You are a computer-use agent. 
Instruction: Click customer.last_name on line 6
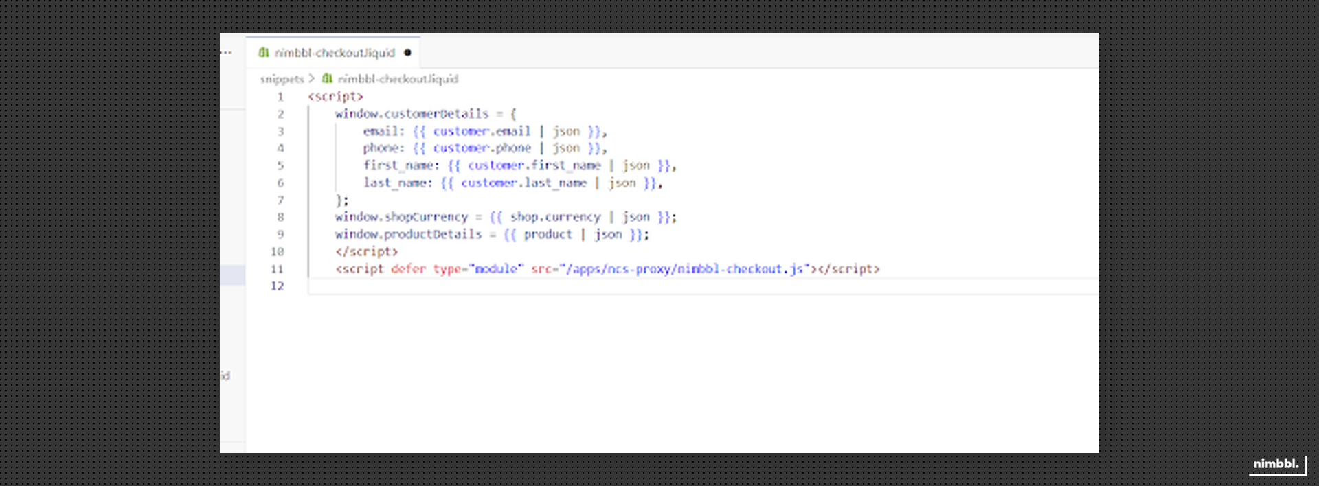click(524, 183)
